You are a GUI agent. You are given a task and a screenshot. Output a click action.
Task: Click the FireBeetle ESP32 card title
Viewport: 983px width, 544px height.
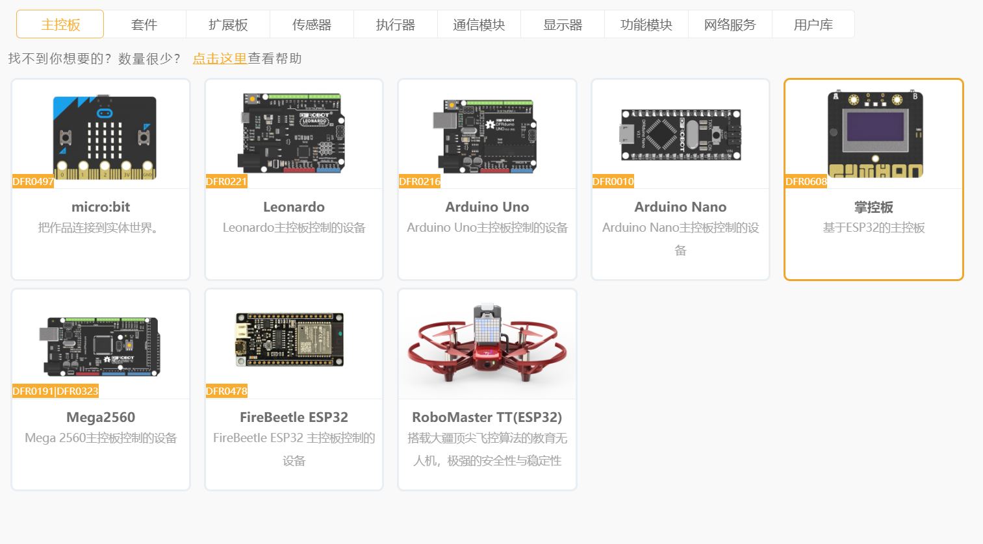[294, 417]
